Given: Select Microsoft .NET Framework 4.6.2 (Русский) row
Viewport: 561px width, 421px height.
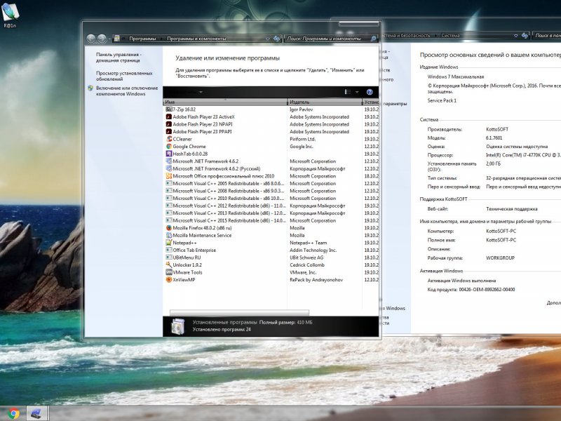Looking at the screenshot, I should 271,168.
